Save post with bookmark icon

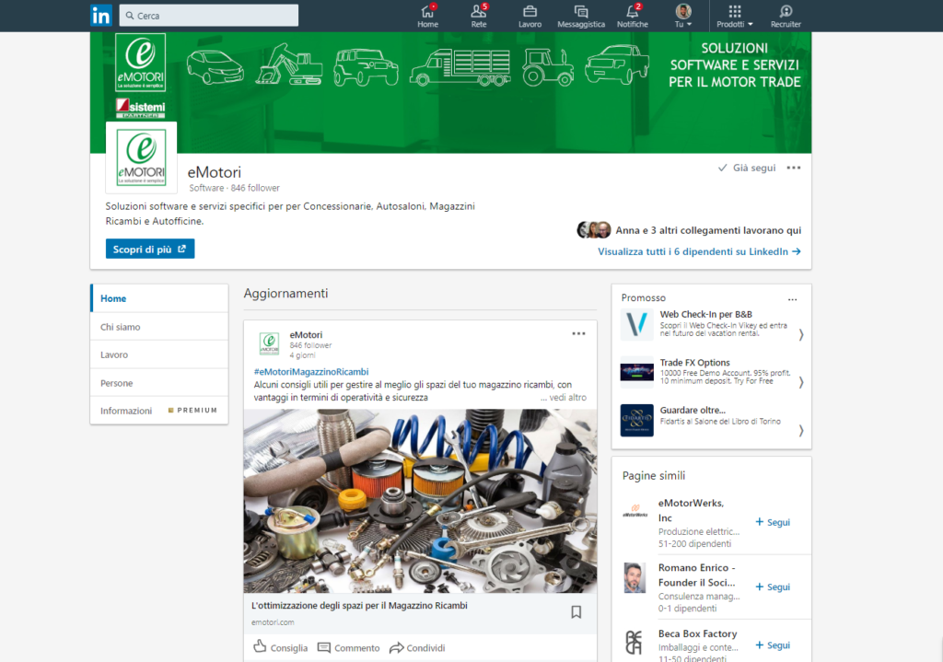click(576, 612)
